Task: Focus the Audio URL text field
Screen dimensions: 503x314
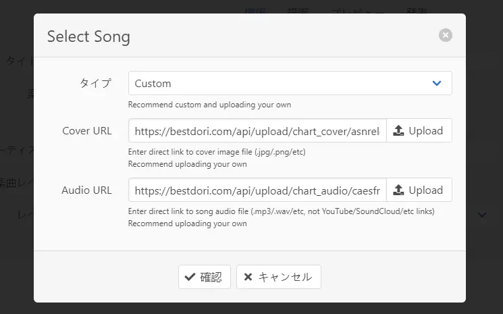Action: (257, 190)
